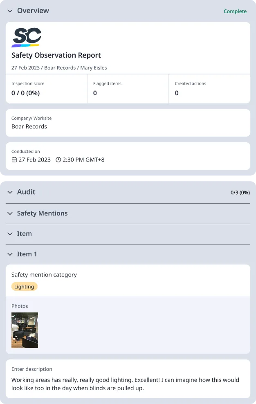
Task: Open the workplace photo thumbnail
Action: pyautogui.click(x=25, y=330)
